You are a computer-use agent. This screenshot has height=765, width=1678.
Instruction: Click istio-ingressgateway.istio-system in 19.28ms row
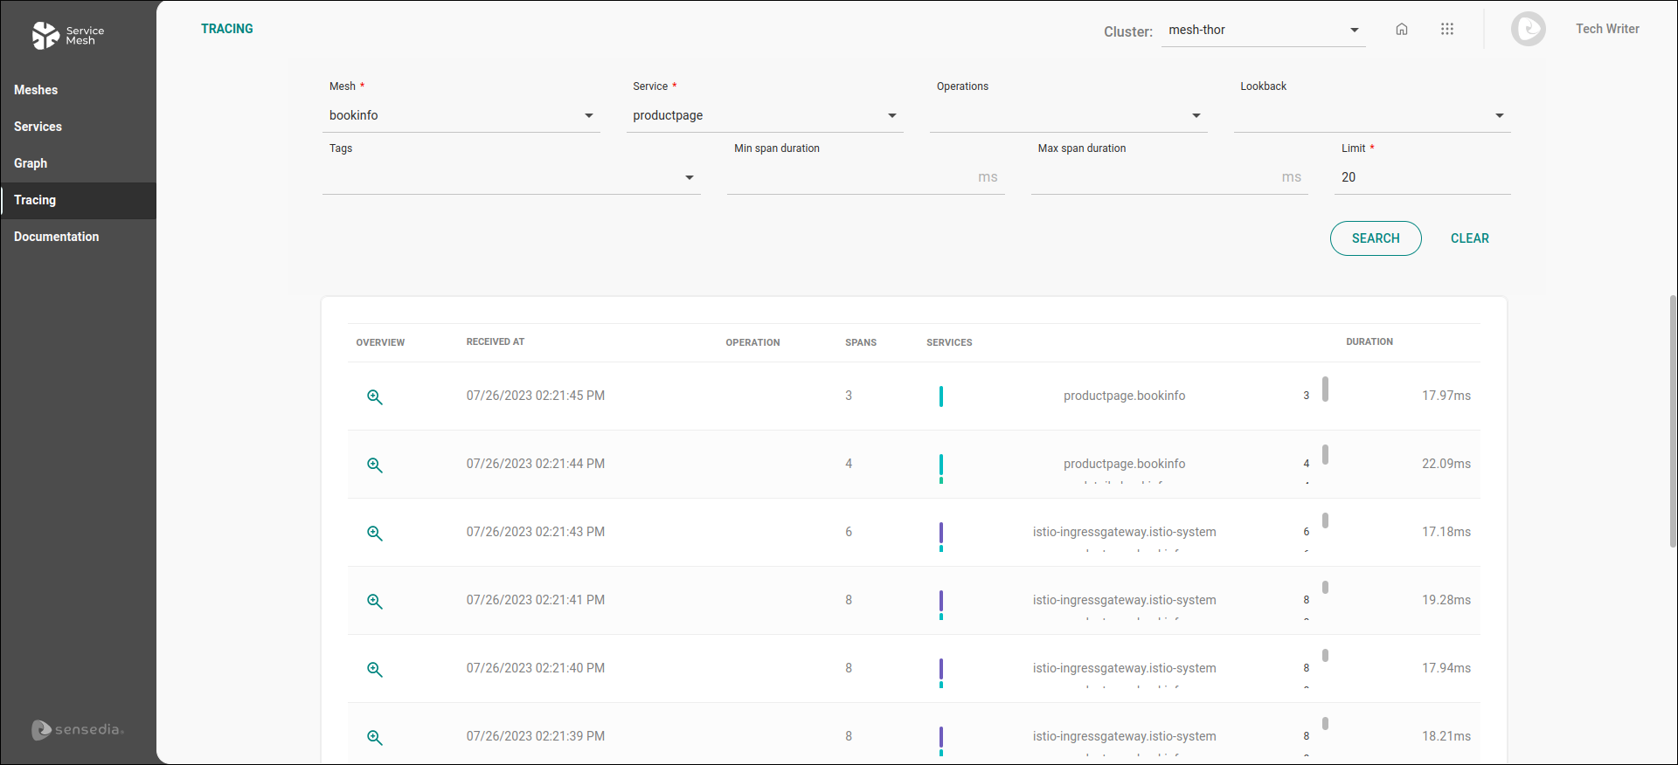tap(1125, 600)
